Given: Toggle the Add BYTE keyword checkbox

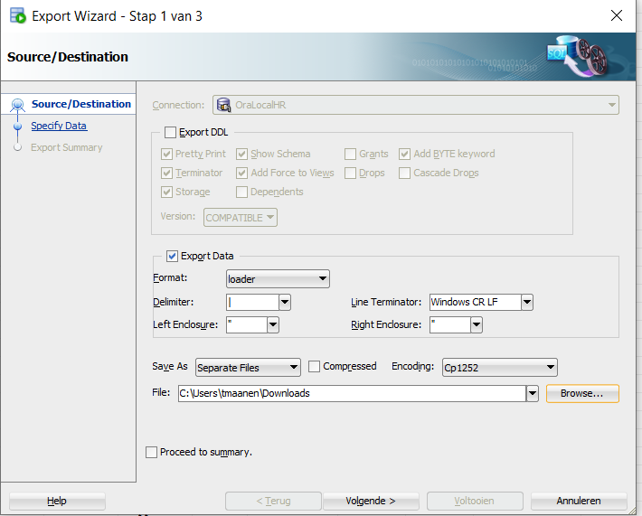Looking at the screenshot, I should [x=404, y=154].
